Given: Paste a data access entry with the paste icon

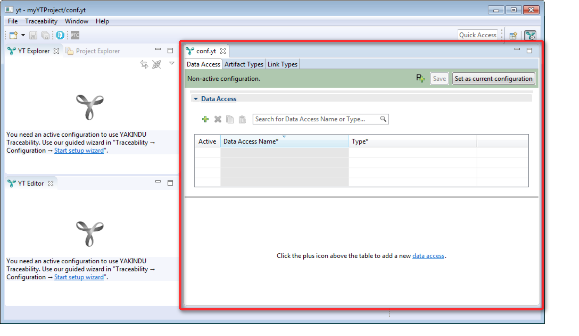Looking at the screenshot, I should [x=242, y=119].
